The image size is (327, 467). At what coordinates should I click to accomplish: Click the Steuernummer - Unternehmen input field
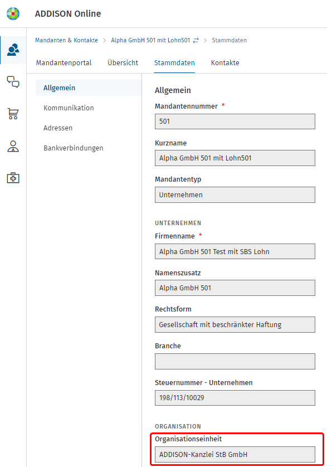pos(235,398)
